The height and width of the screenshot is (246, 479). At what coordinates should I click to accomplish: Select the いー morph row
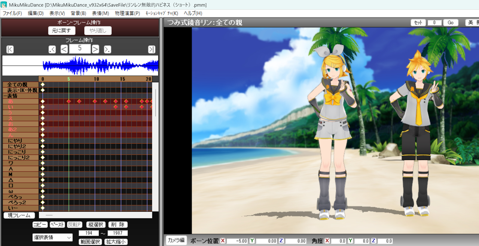tap(21, 208)
